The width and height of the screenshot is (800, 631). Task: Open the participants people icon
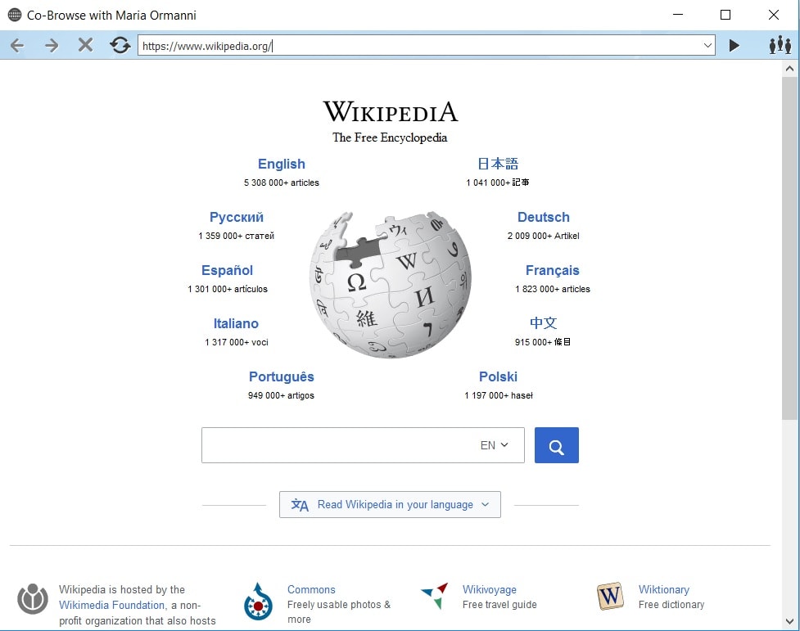coord(780,45)
